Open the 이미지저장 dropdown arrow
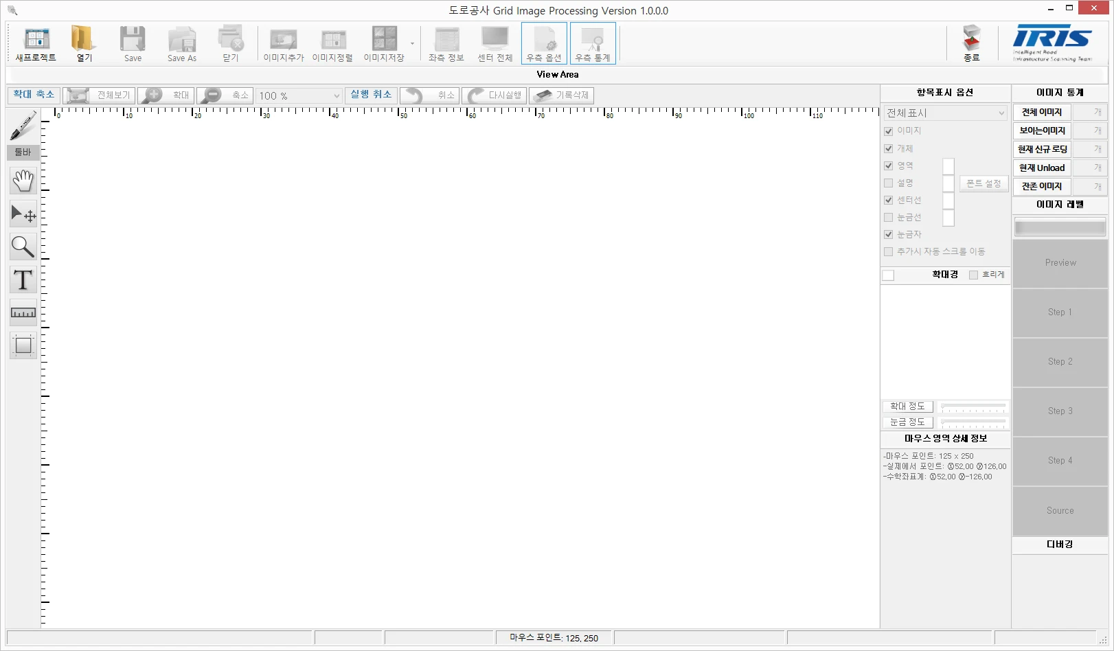The height and width of the screenshot is (651, 1114). pos(412,43)
